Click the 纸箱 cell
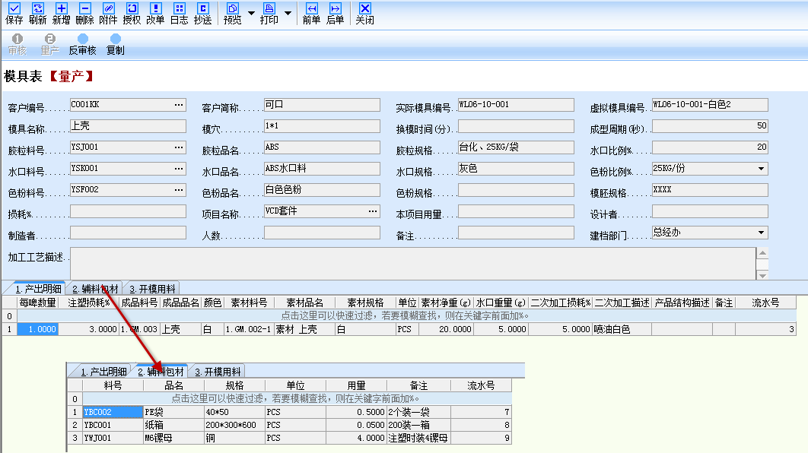Viewport: 808px width, 453px height. (173, 425)
